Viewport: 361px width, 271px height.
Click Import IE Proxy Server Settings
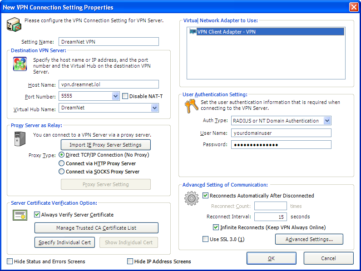[x=106, y=145]
